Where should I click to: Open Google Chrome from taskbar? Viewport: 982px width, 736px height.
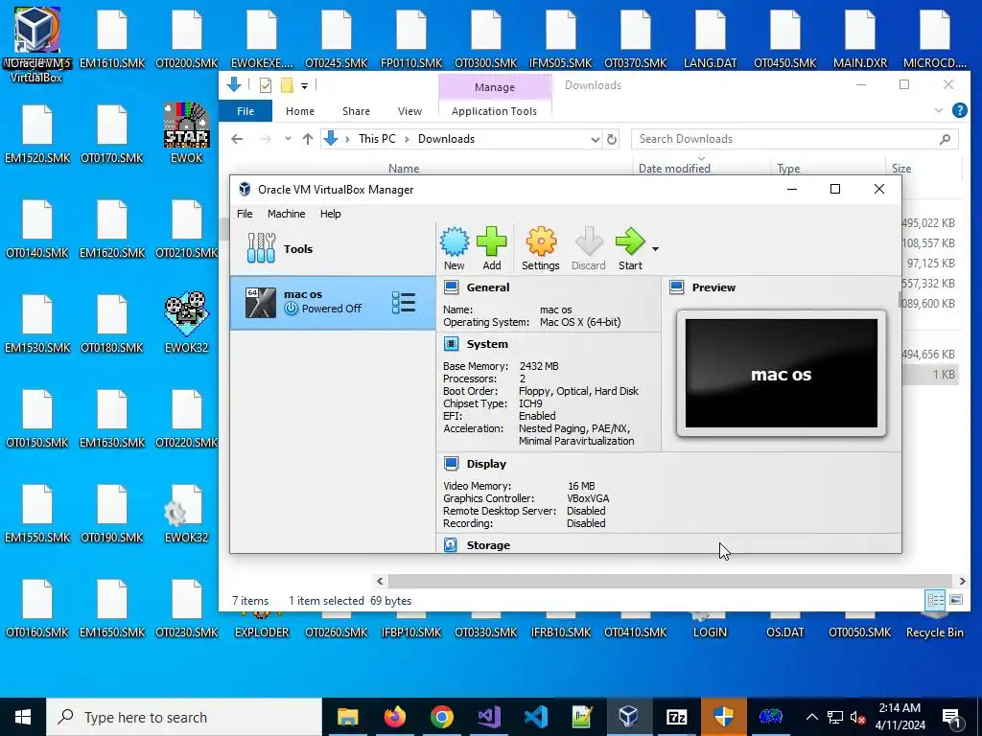(441, 717)
